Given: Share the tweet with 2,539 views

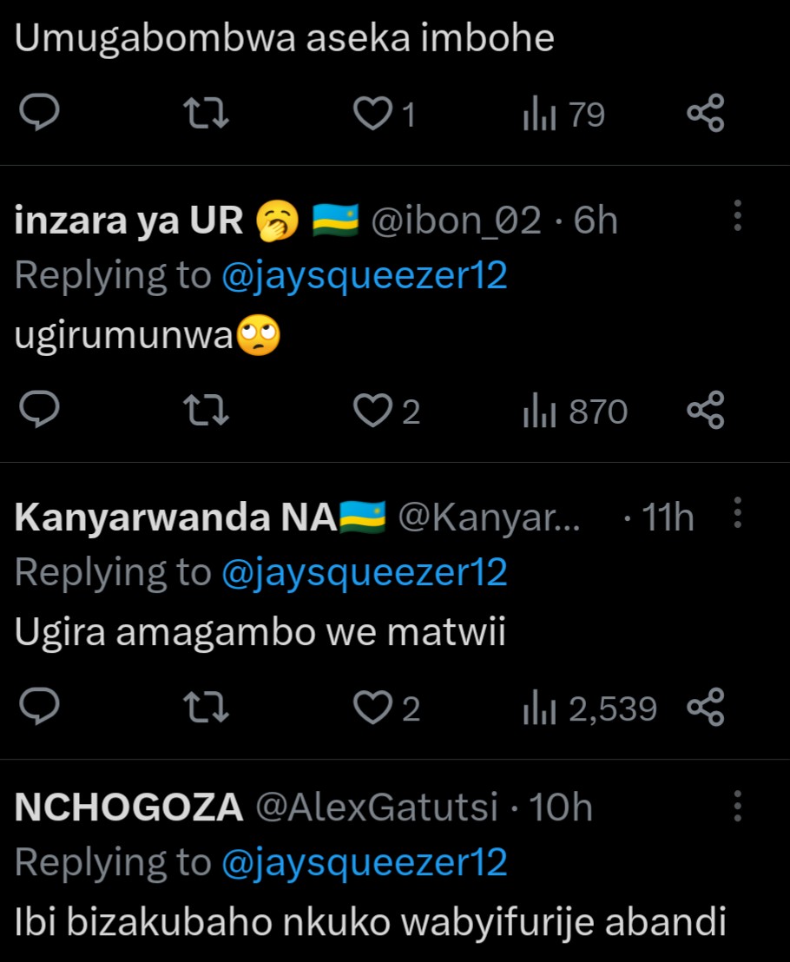Looking at the screenshot, I should coord(705,709).
